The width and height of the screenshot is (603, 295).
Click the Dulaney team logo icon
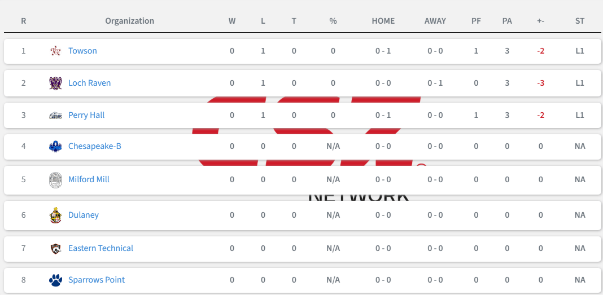pos(55,215)
